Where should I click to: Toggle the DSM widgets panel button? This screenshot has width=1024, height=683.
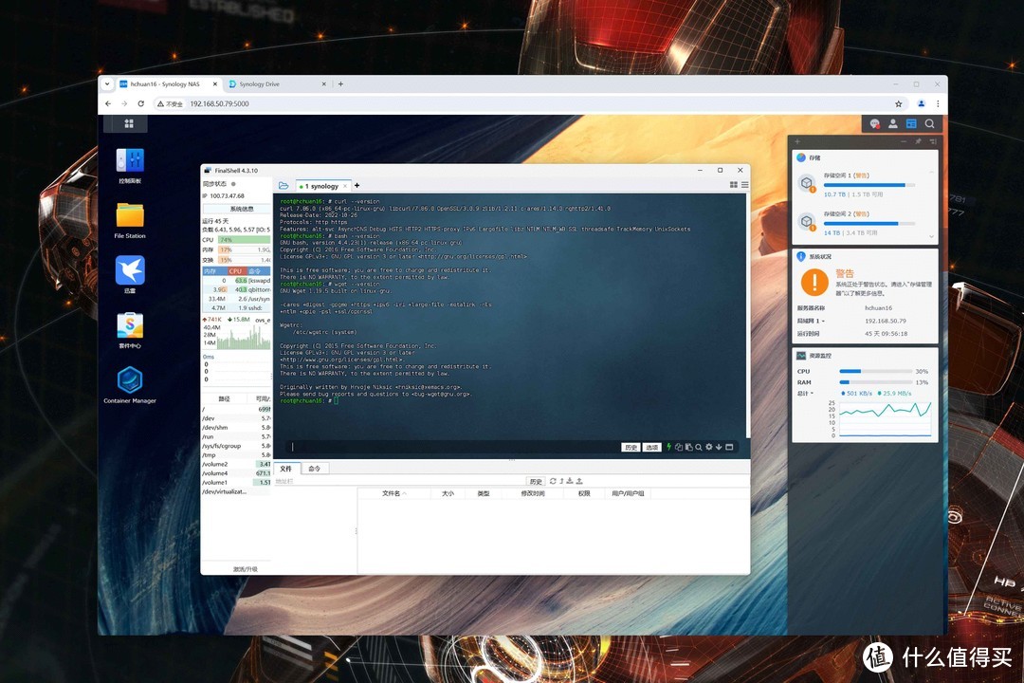coord(911,123)
